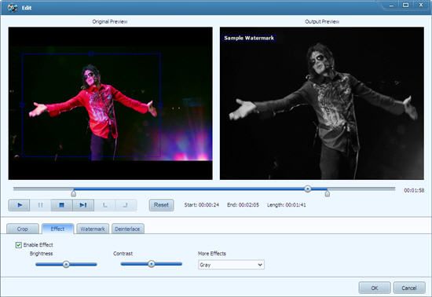Click the Original Preview video pane
The width and height of the screenshot is (432, 297).
click(x=111, y=103)
